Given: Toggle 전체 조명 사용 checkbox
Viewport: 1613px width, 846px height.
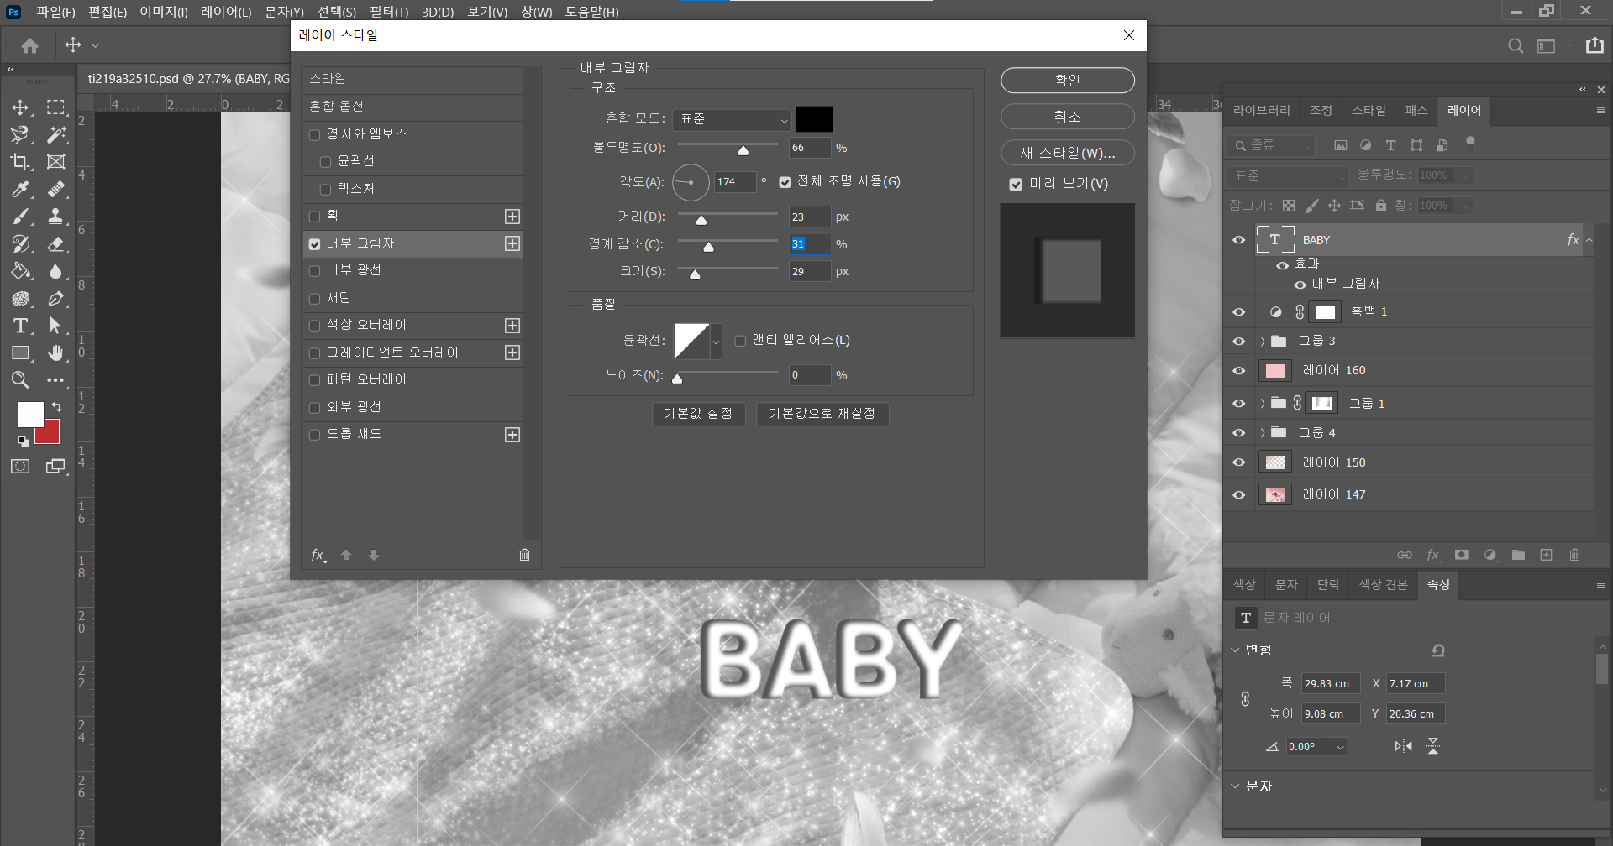Looking at the screenshot, I should click(785, 182).
